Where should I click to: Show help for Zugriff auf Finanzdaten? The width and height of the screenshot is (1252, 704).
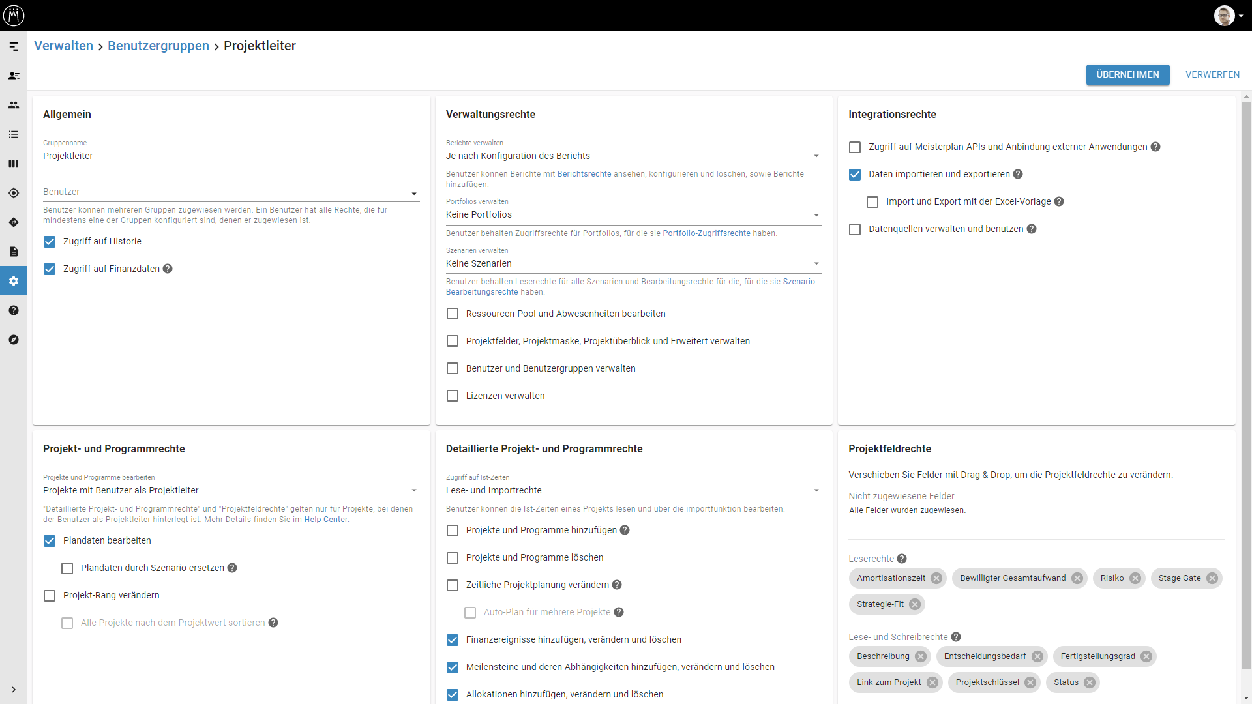[x=168, y=269]
